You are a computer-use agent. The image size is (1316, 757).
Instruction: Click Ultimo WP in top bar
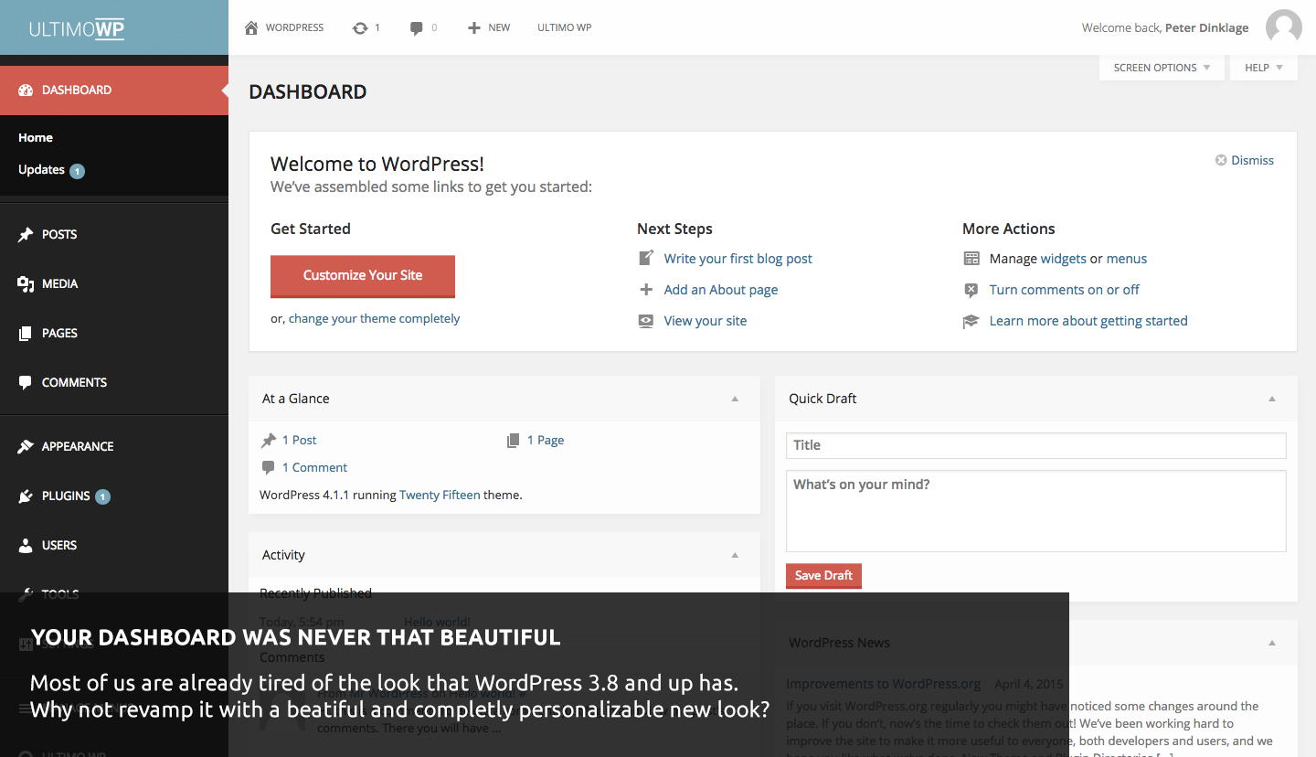click(x=564, y=28)
